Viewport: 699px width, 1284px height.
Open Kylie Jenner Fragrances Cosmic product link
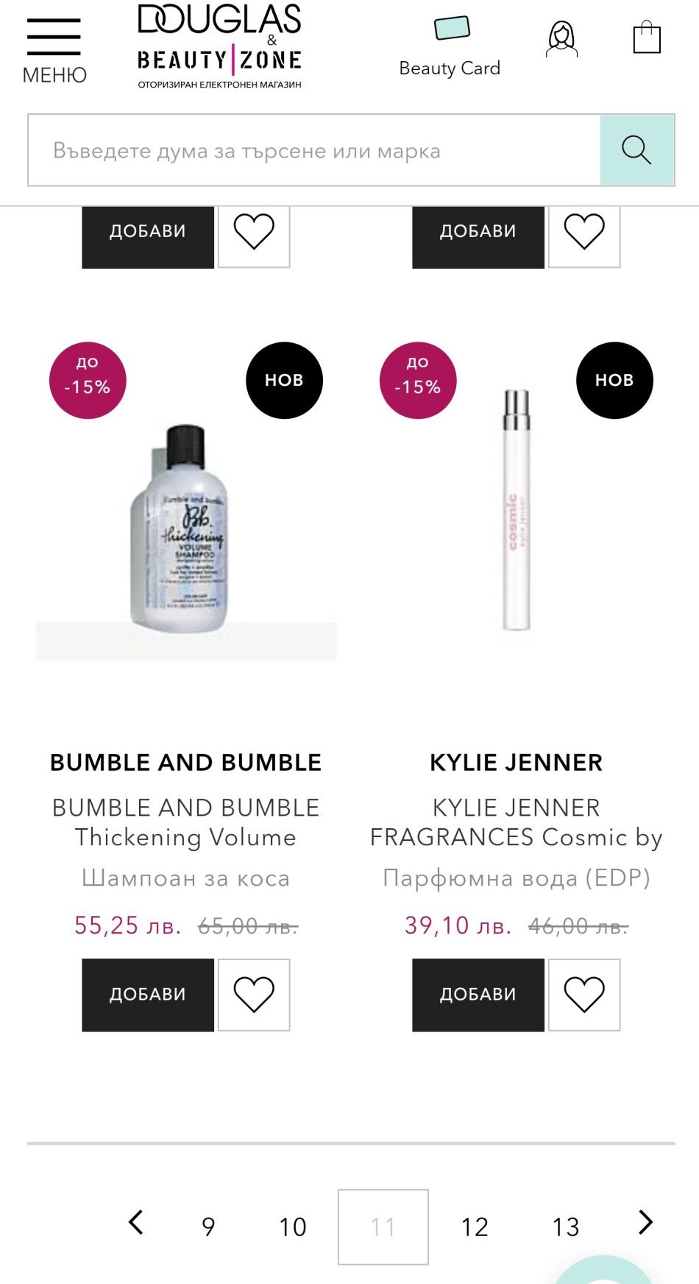[516, 822]
